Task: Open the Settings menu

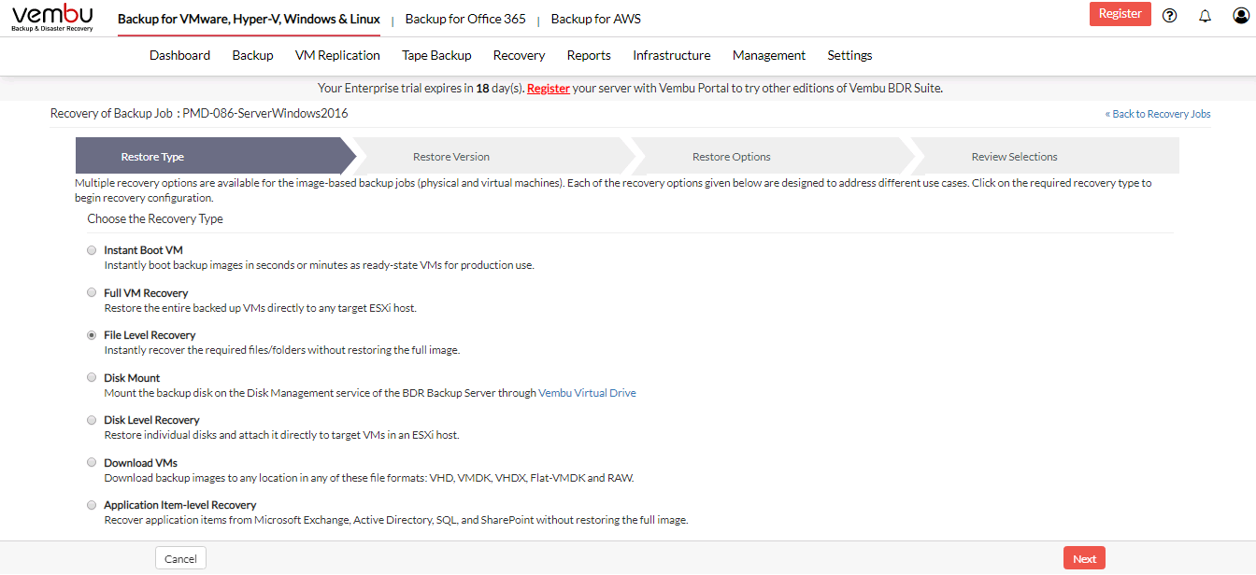Action: coord(849,55)
